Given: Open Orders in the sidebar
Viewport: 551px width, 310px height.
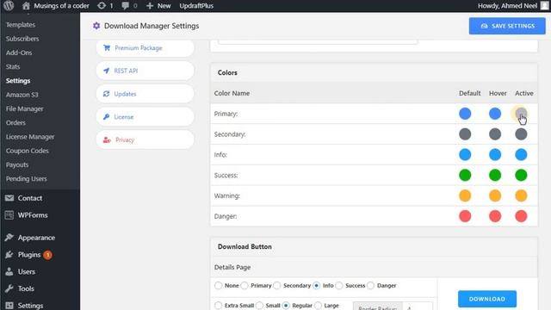Looking at the screenshot, I should pos(15,122).
